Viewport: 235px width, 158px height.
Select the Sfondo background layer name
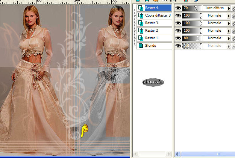tap(151, 45)
